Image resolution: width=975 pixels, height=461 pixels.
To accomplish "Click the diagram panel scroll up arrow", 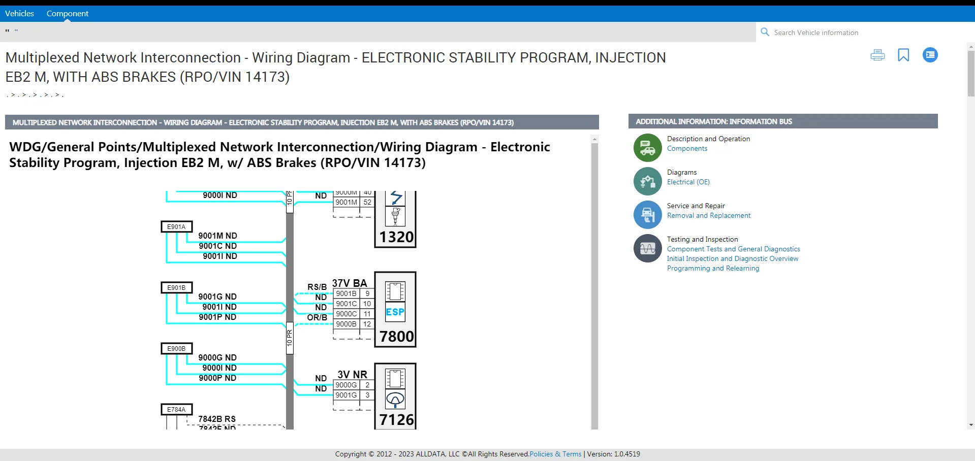I will tap(594, 139).
